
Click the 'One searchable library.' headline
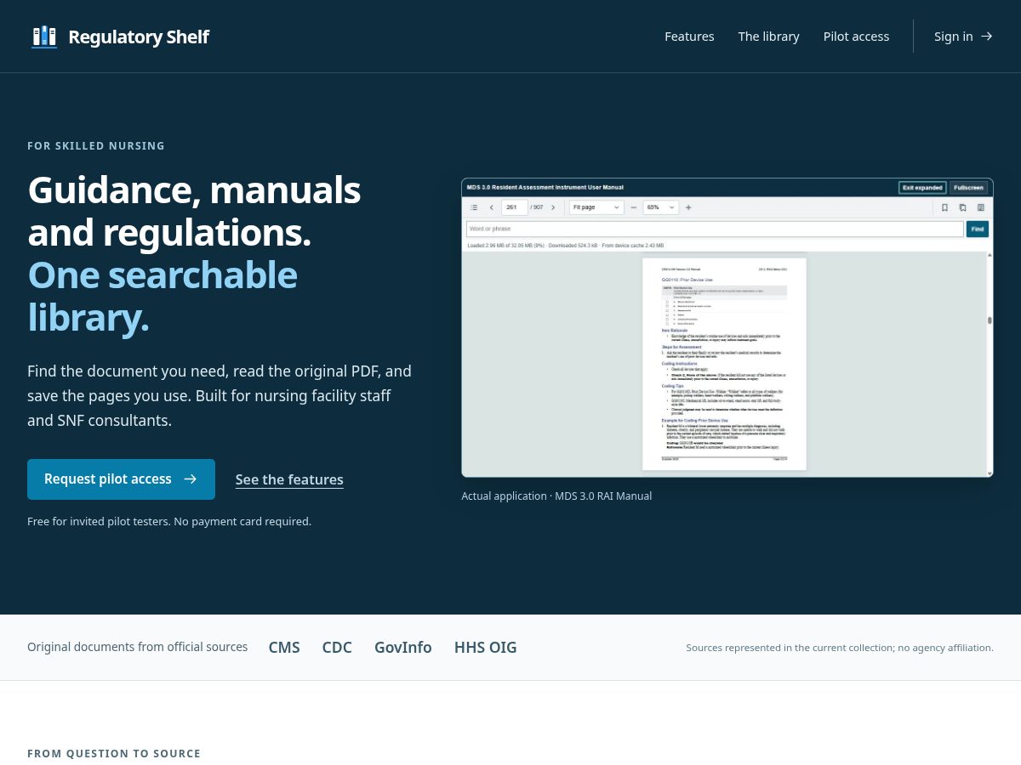click(163, 296)
